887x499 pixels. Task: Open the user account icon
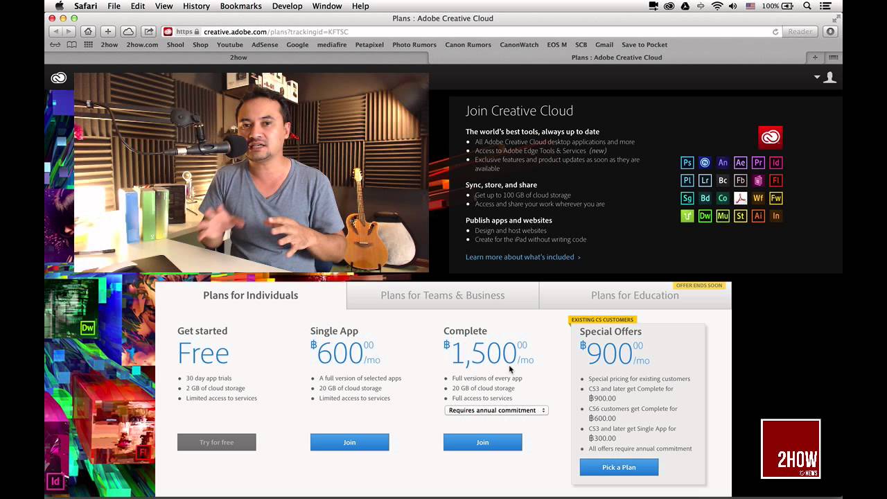click(x=829, y=78)
